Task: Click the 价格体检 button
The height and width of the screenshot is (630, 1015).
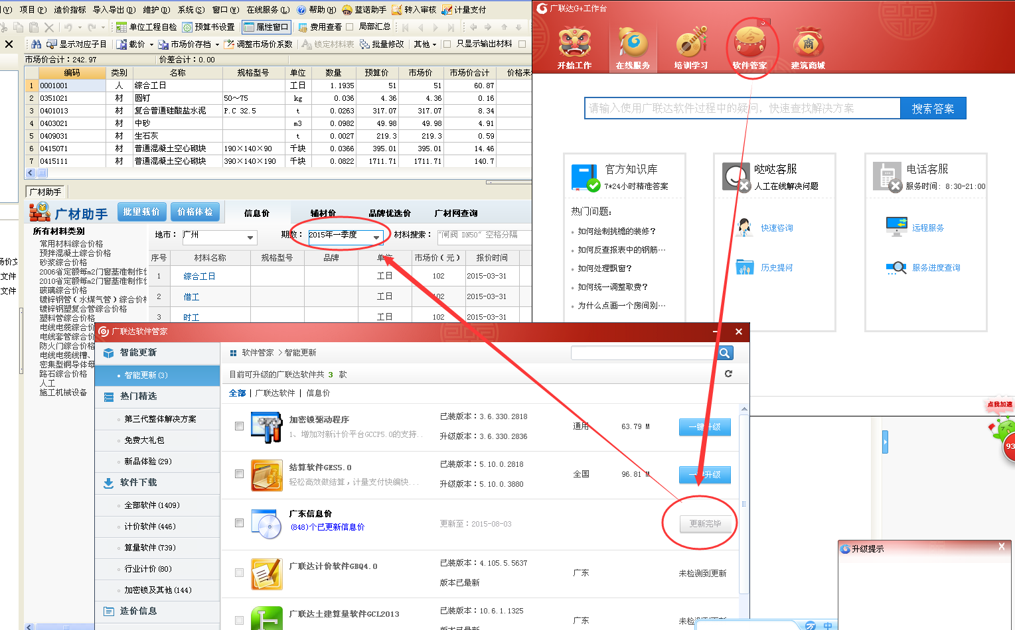Action: click(x=195, y=212)
